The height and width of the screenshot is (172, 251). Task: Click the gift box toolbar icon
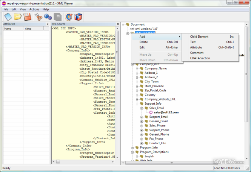pos(78,17)
